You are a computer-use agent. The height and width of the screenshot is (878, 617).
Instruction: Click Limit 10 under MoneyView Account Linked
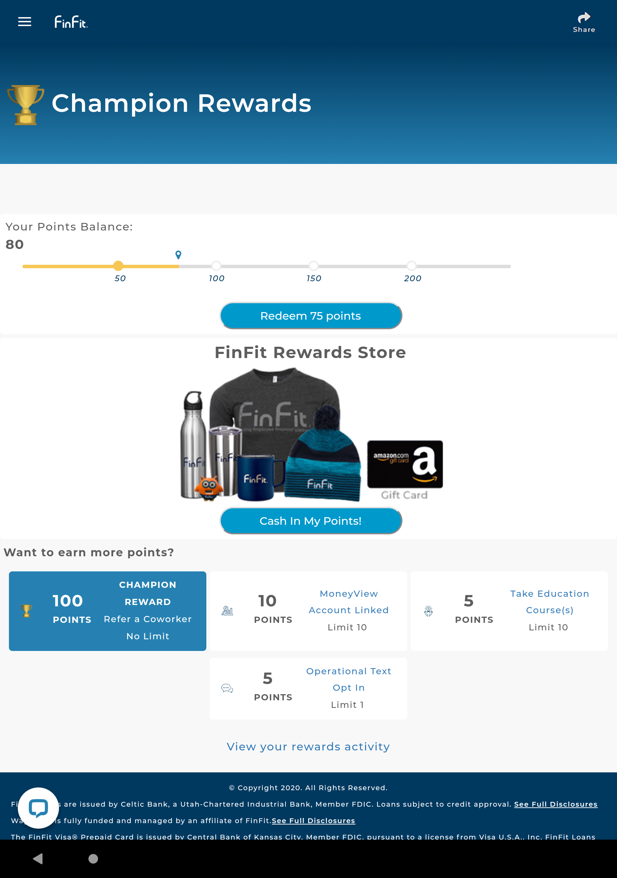[347, 627]
